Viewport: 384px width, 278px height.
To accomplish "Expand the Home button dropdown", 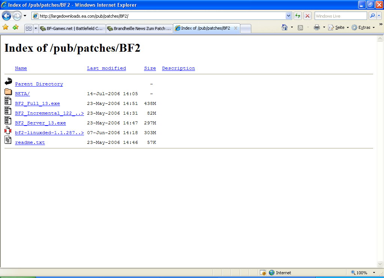I will click(292, 27).
